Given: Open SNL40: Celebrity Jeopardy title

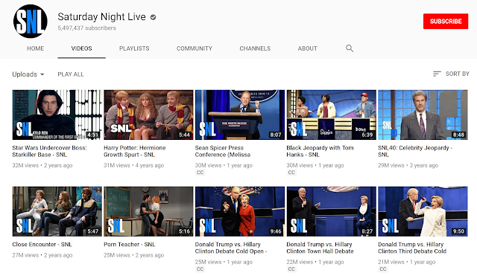Looking at the screenshot, I should point(415,151).
